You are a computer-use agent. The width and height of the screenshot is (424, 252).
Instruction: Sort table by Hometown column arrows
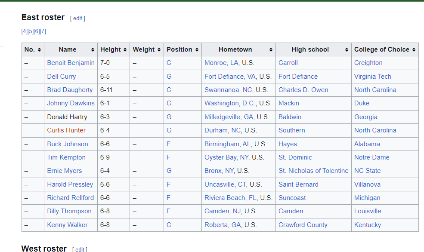[271, 50]
